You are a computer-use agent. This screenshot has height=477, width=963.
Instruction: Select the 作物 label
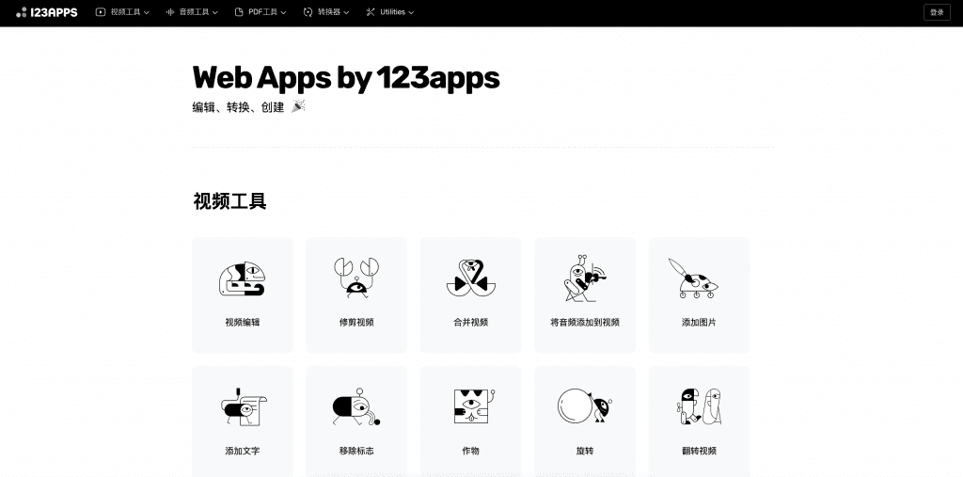click(x=470, y=451)
